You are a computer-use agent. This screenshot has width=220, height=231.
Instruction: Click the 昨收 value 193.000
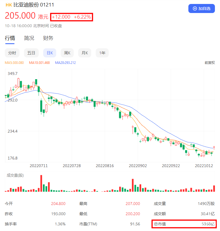coord(58,214)
